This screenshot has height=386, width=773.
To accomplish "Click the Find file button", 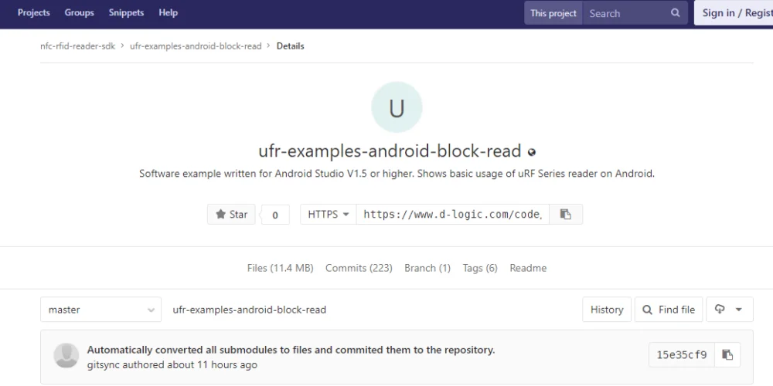I will click(x=669, y=310).
